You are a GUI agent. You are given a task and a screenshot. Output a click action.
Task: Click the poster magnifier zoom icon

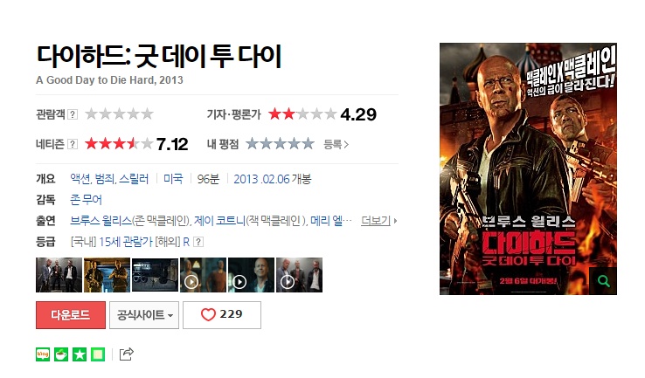tap(603, 281)
